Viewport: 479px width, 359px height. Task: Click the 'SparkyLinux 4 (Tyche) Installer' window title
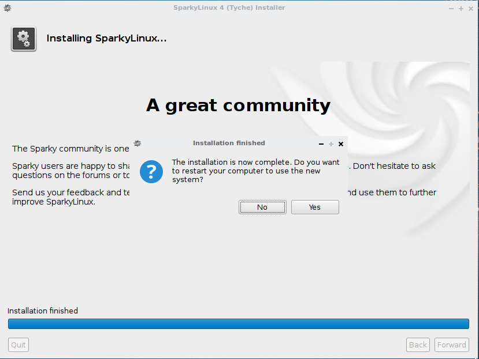pyautogui.click(x=229, y=7)
